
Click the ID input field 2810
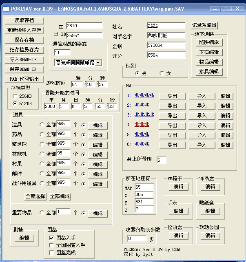coord(84,26)
